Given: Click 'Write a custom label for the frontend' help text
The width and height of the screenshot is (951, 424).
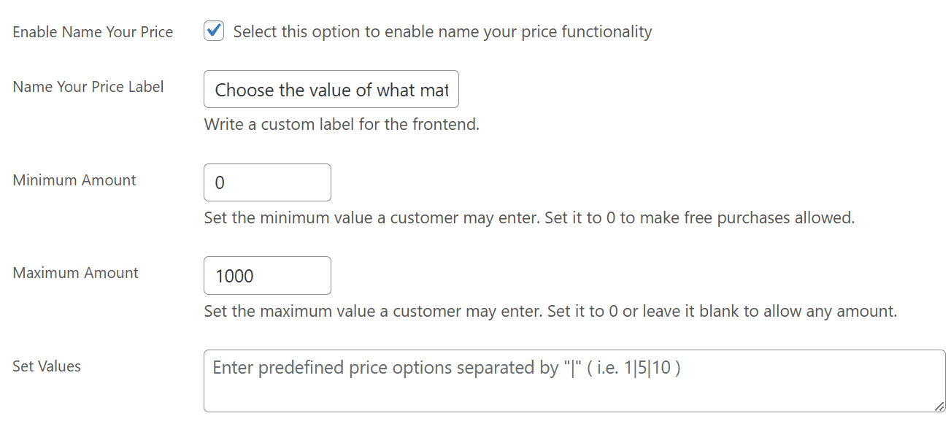Looking at the screenshot, I should 342,124.
